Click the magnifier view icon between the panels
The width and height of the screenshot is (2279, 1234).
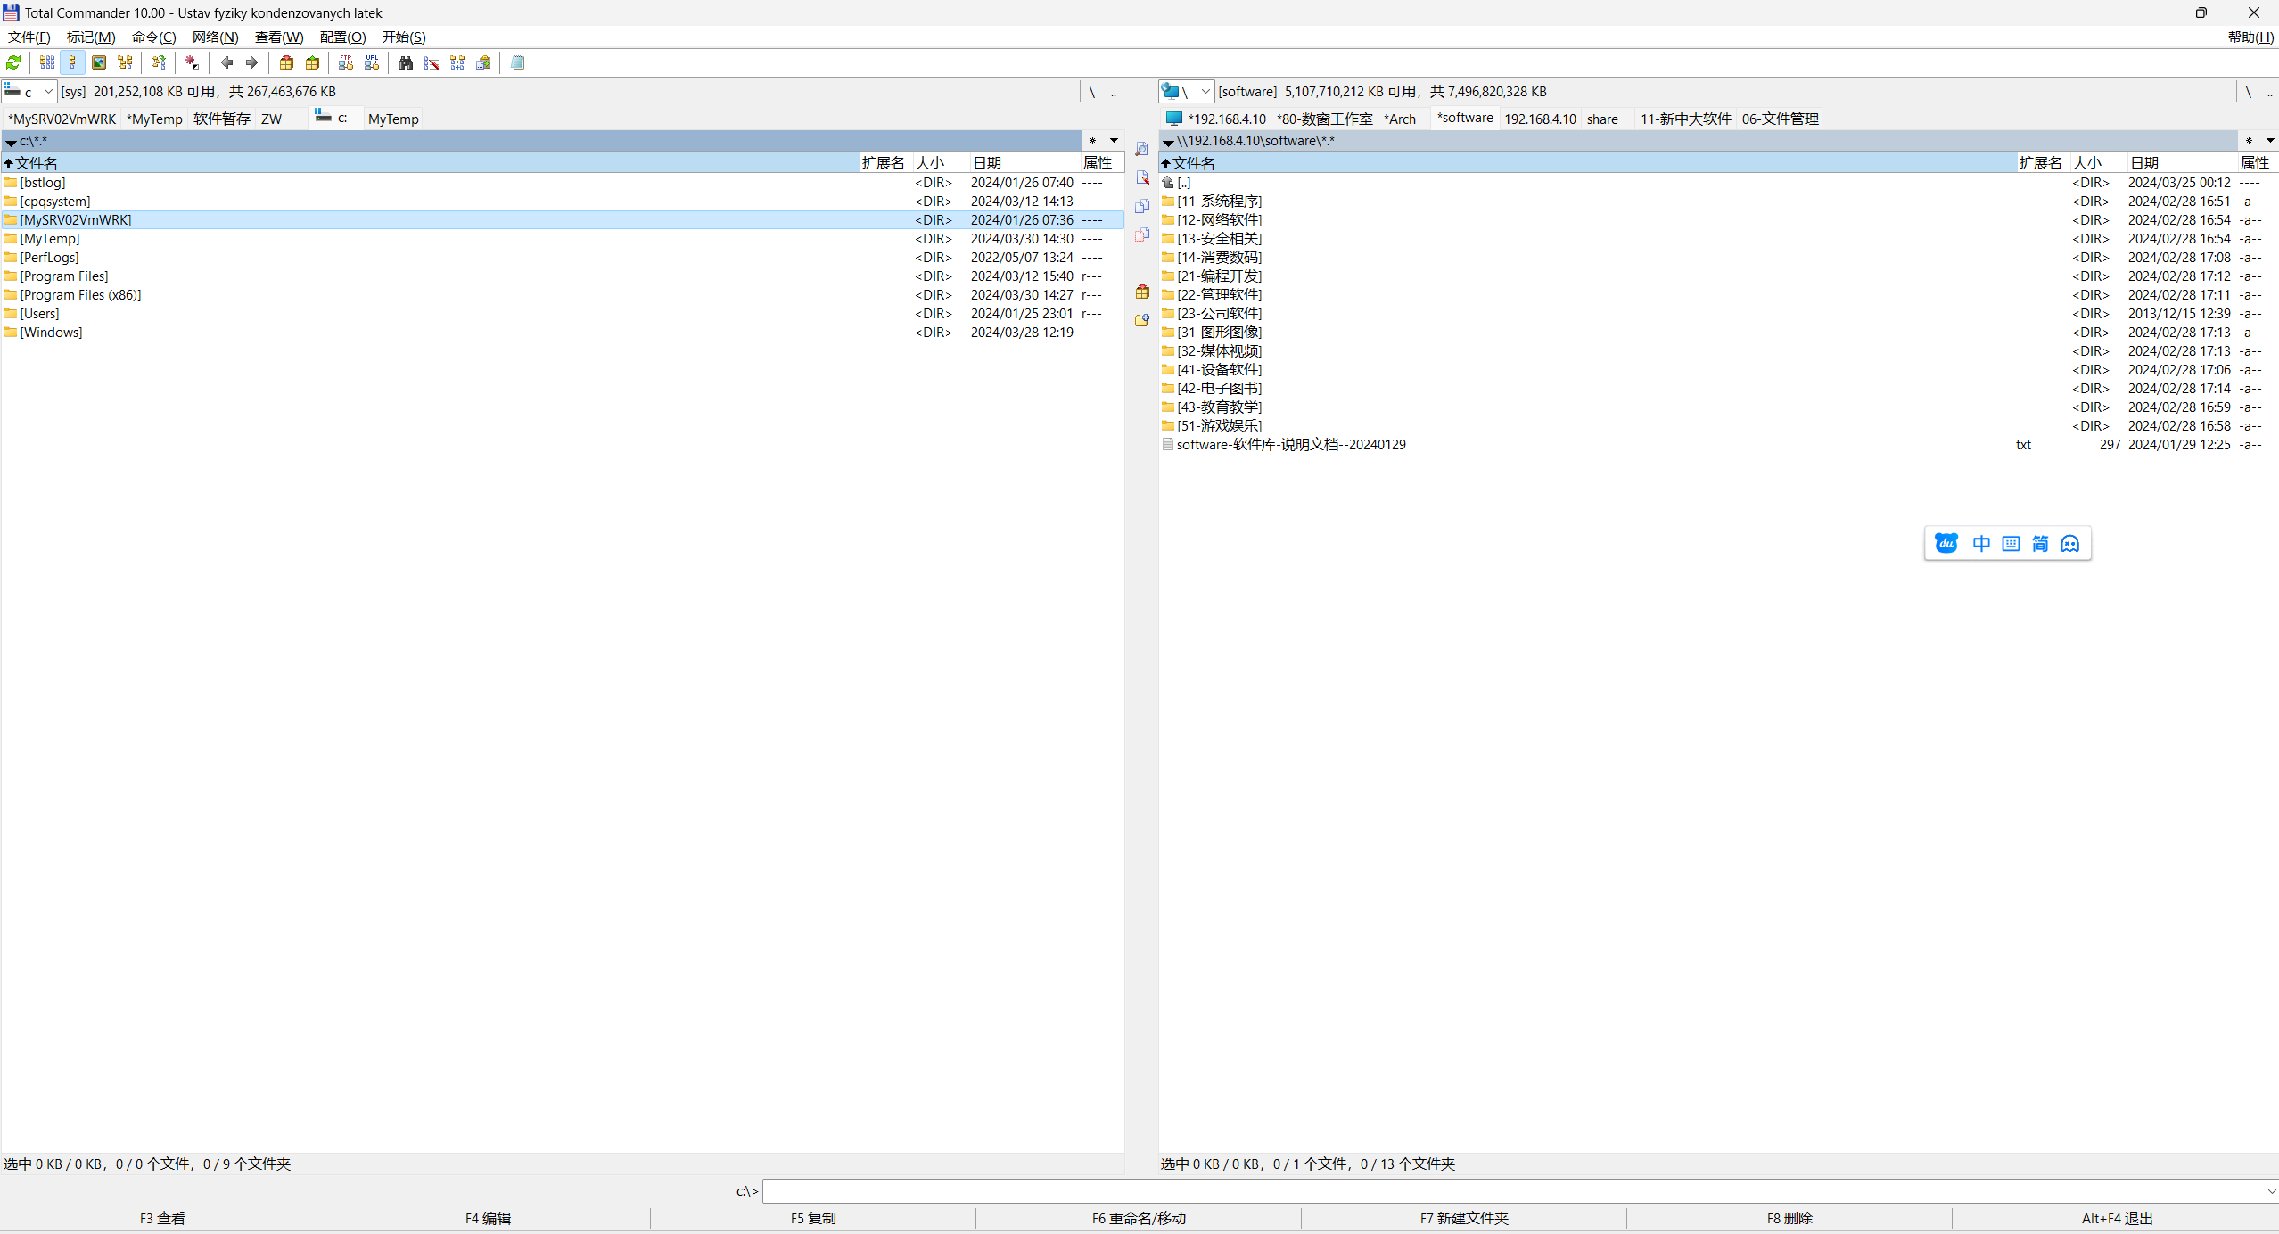[1141, 149]
